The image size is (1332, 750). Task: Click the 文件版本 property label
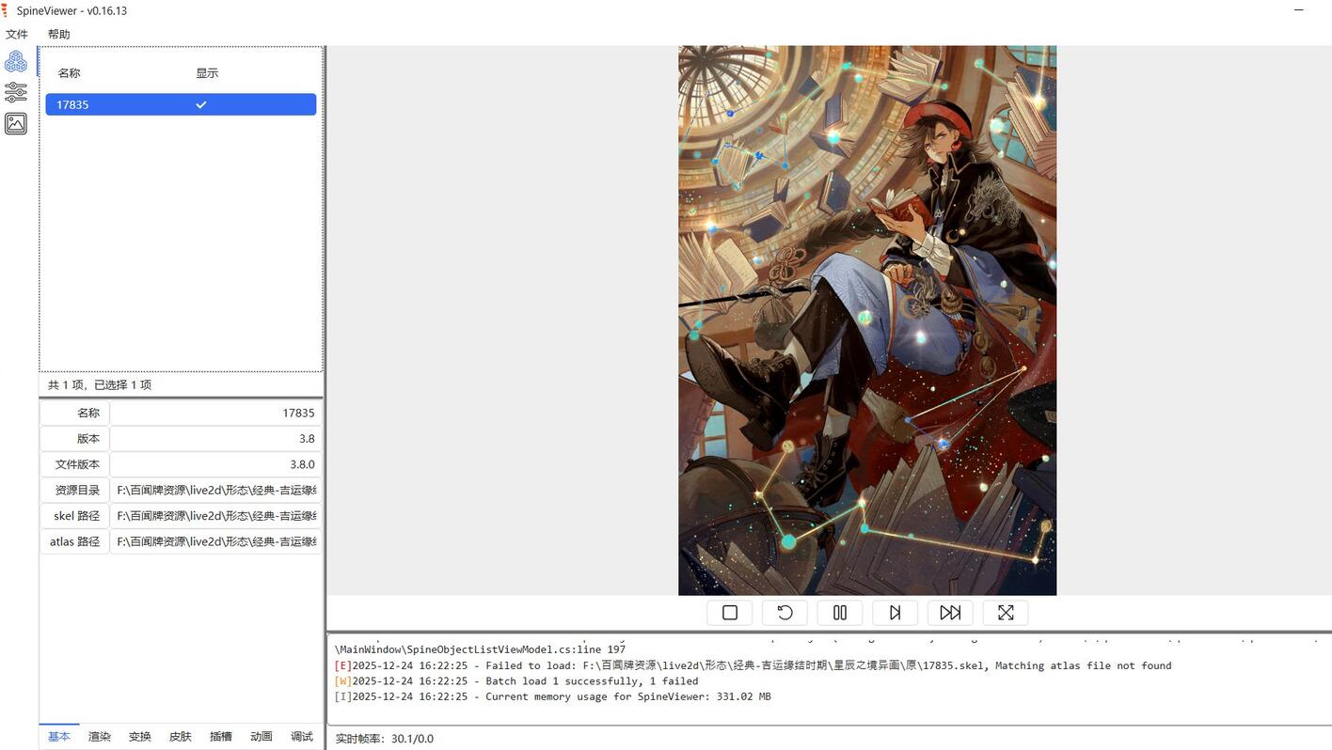[x=77, y=464]
